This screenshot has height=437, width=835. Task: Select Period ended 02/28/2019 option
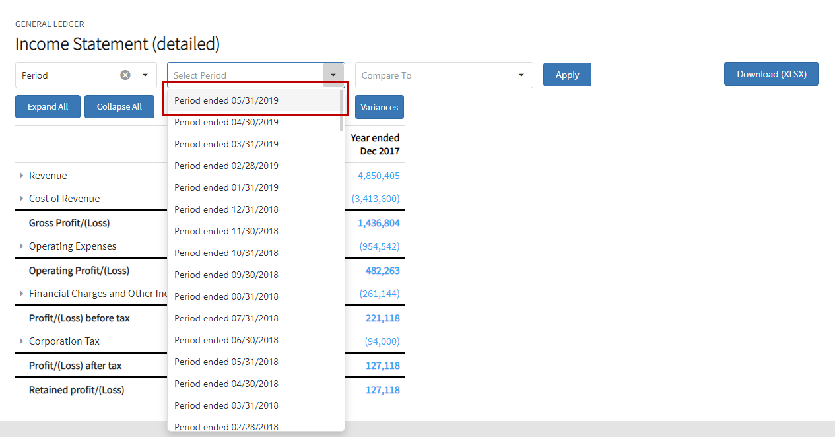click(253, 166)
